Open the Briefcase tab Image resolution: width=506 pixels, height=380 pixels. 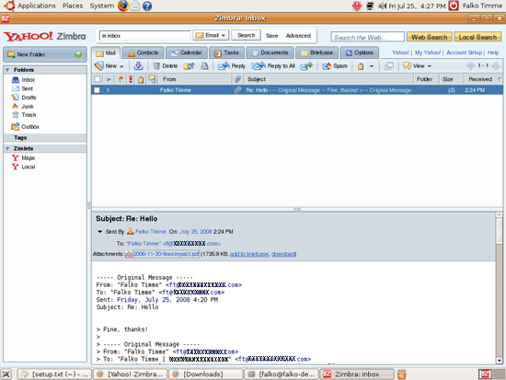coord(316,52)
